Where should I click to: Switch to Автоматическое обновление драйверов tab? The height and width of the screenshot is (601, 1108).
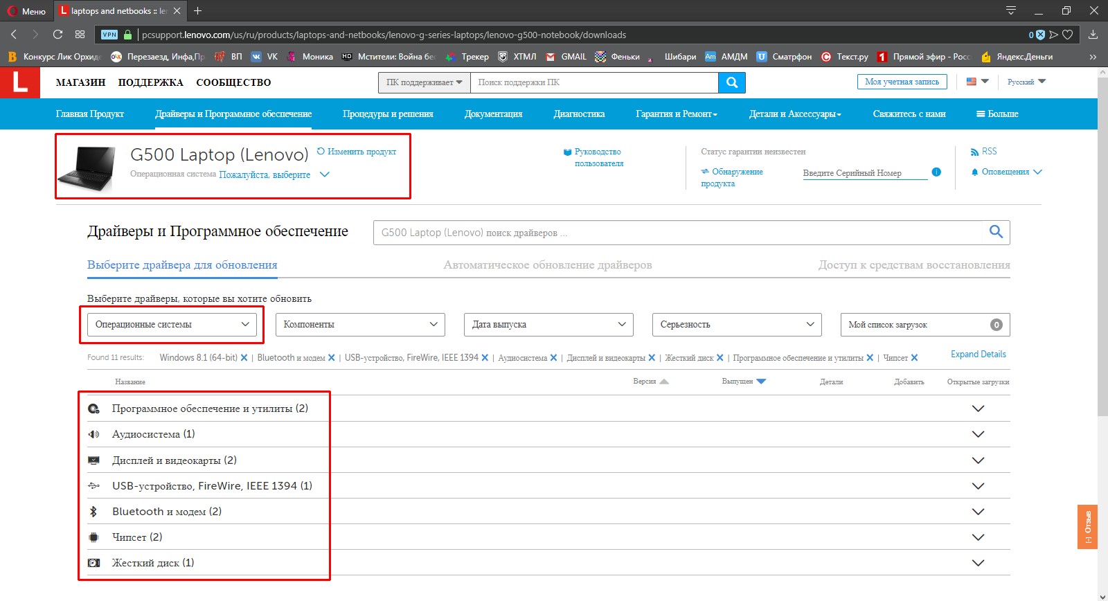(x=548, y=264)
